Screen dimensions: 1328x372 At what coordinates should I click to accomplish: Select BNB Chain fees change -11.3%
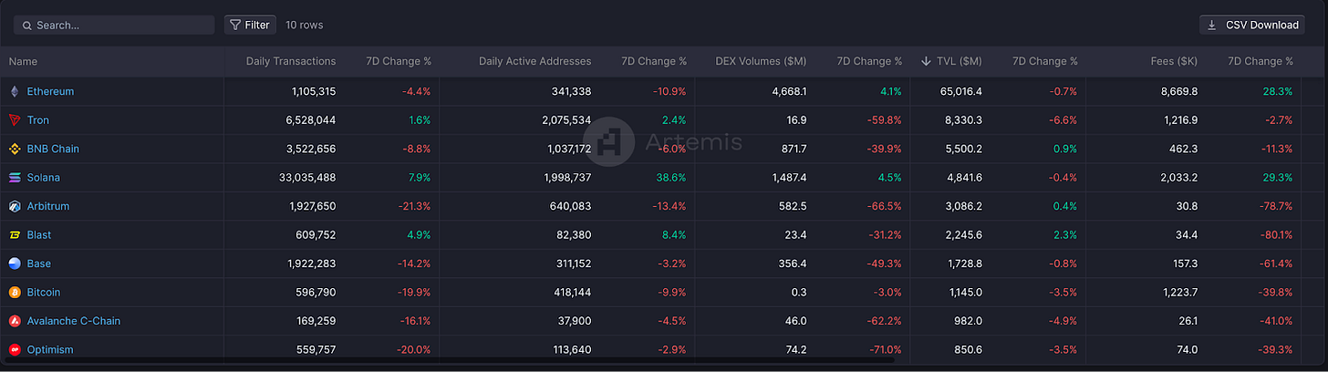click(1275, 149)
